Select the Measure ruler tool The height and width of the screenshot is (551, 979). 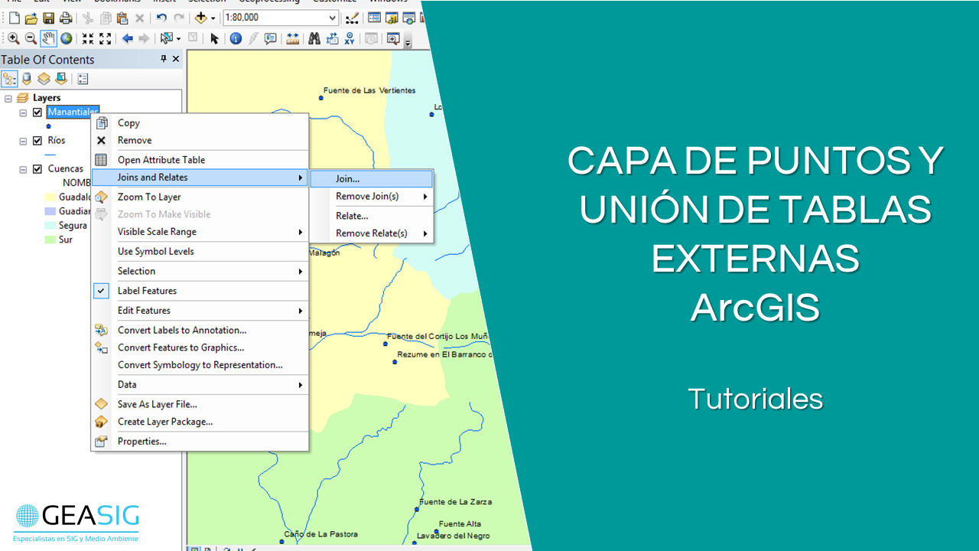[x=292, y=38]
